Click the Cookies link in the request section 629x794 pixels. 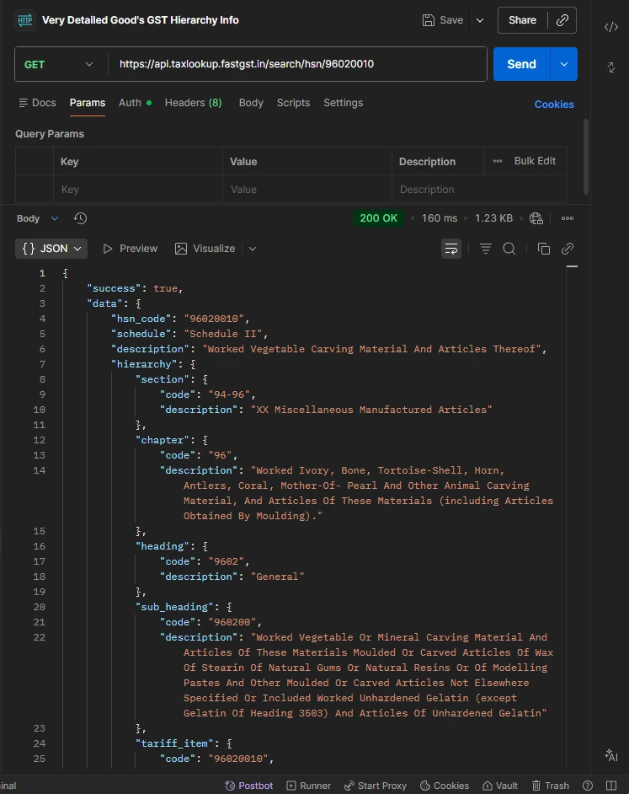pyautogui.click(x=554, y=105)
